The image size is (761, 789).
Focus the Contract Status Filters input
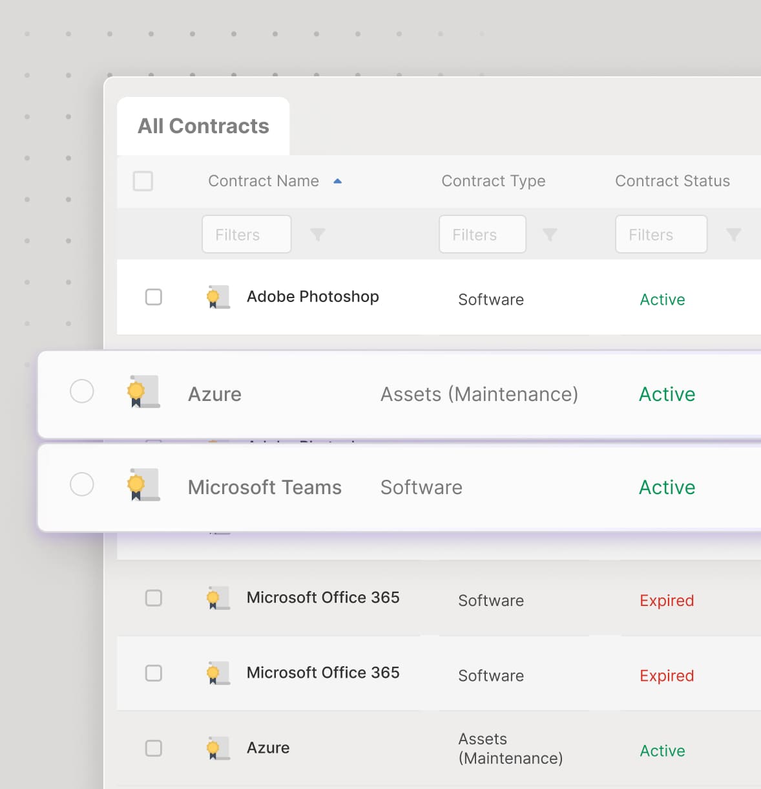pyautogui.click(x=662, y=234)
